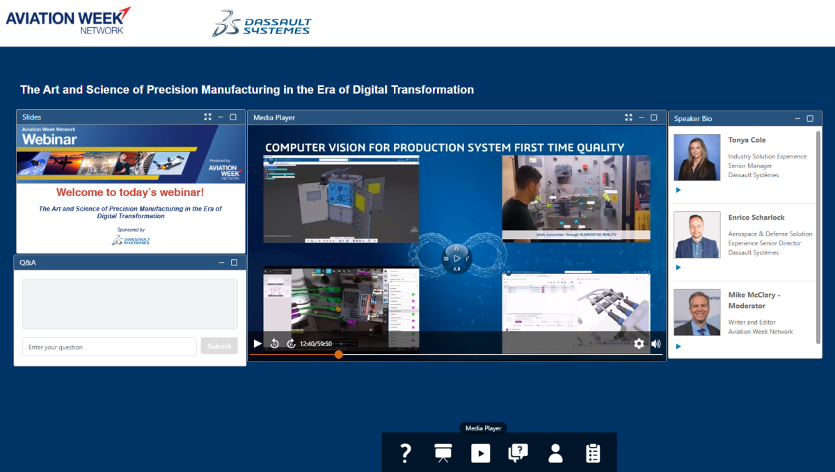Skip forward using the skip-ahead icon

[x=291, y=343]
